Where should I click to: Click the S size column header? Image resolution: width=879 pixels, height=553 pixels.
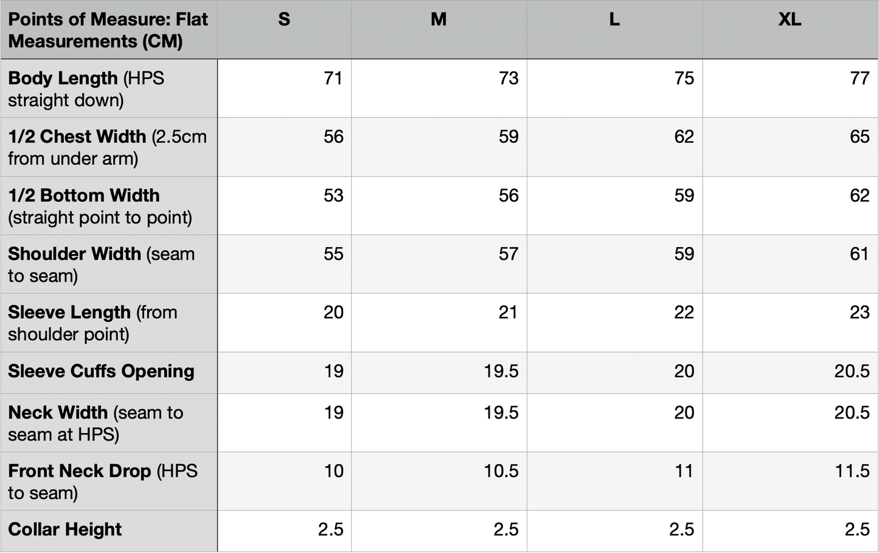click(284, 19)
